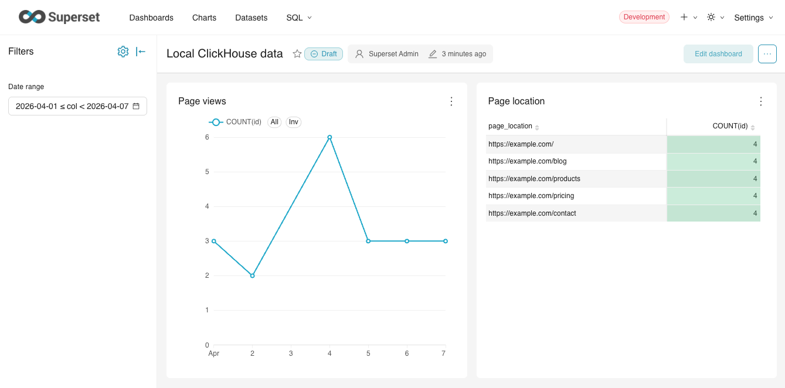
Task: Open the Settings dropdown
Action: tap(753, 18)
